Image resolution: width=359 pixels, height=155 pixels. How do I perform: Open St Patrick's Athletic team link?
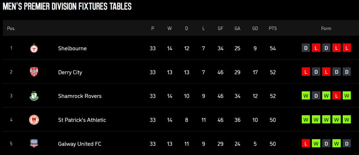pyautogui.click(x=82, y=120)
